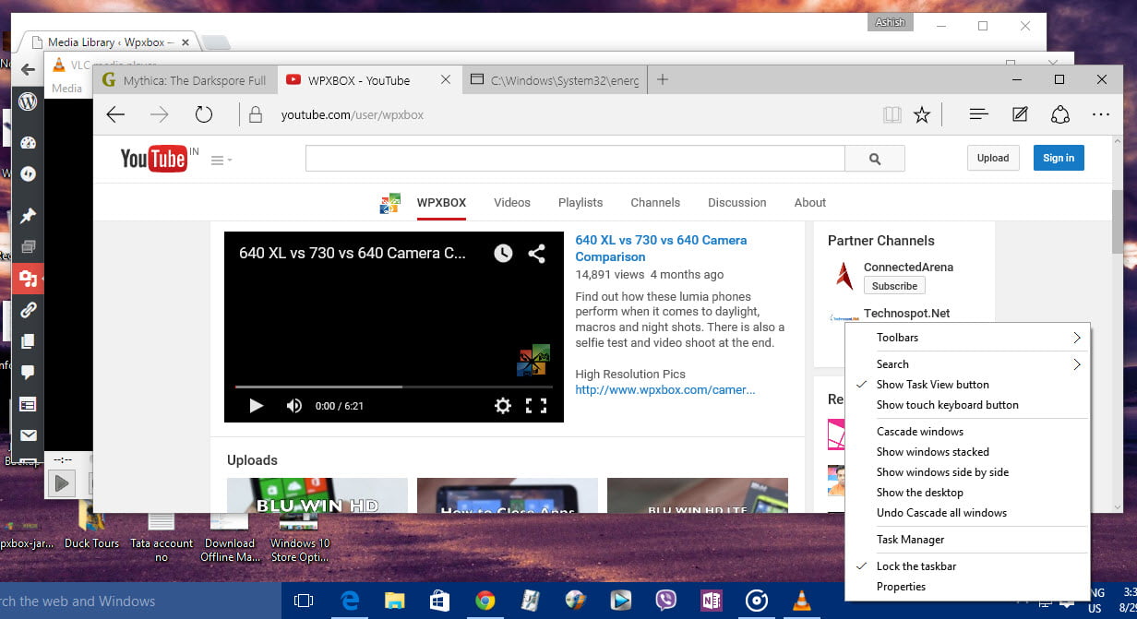
Task: Click share icon on video player
Action: click(x=536, y=253)
